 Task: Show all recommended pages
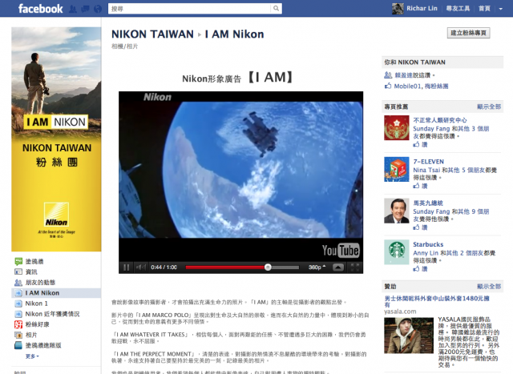(x=489, y=107)
